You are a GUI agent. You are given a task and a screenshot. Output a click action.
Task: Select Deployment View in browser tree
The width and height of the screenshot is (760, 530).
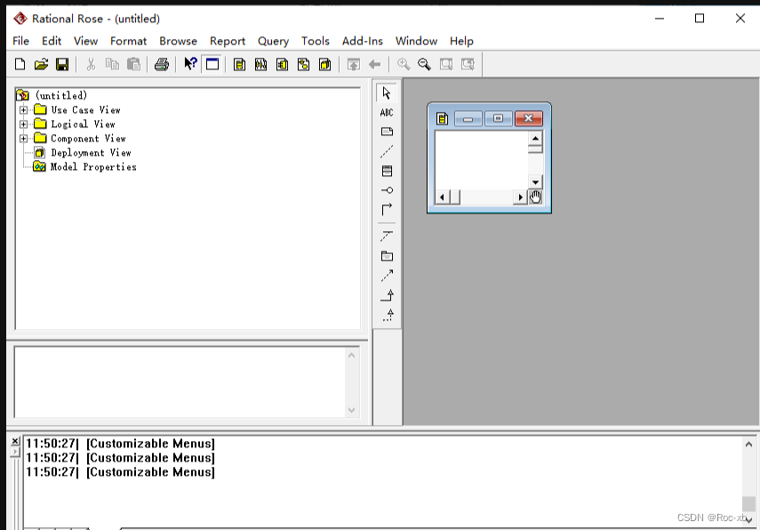[91, 153]
